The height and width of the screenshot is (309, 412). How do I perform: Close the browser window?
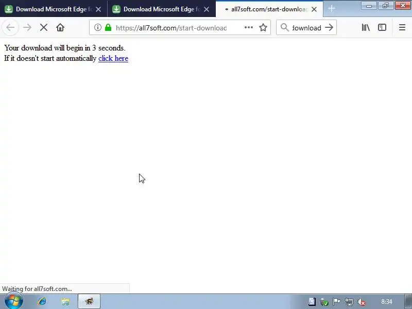pos(403,5)
